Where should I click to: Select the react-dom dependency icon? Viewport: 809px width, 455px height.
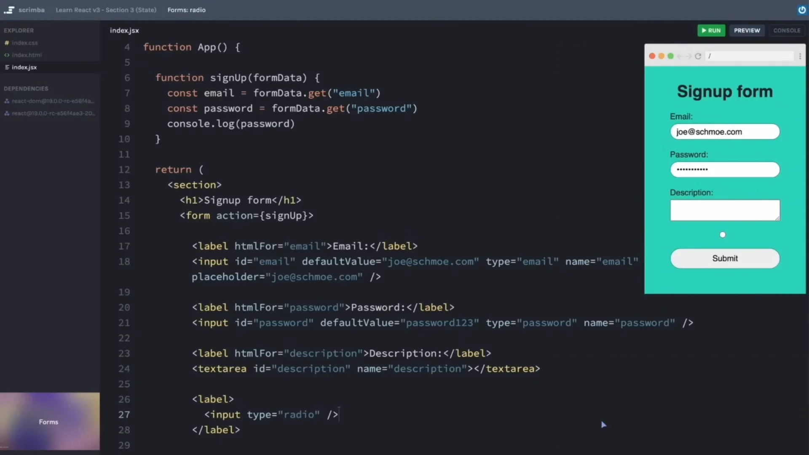[7, 101]
